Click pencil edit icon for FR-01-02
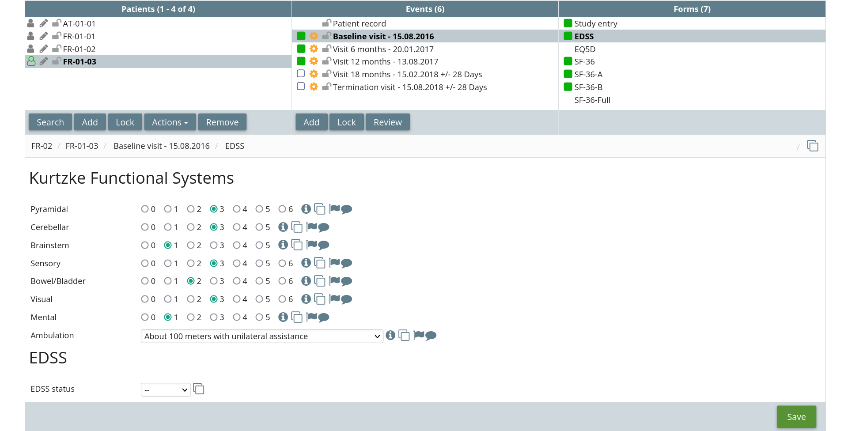Screen dimensions: 848x431 point(43,49)
